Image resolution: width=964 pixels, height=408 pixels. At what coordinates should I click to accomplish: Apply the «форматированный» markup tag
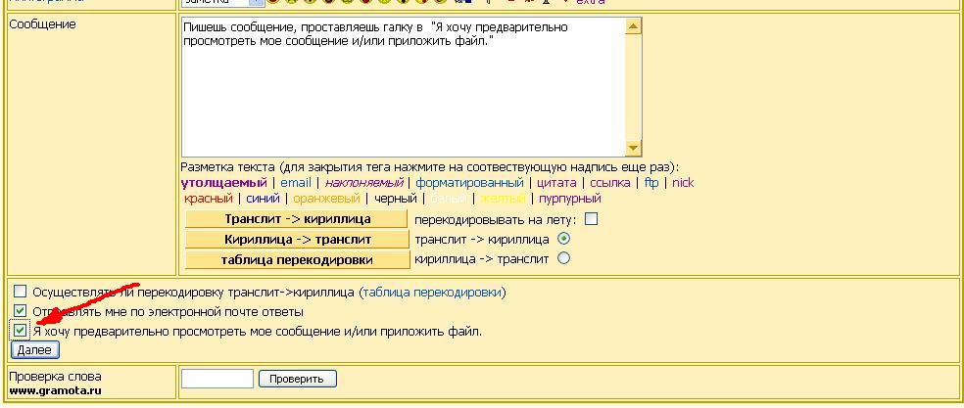pos(469,183)
